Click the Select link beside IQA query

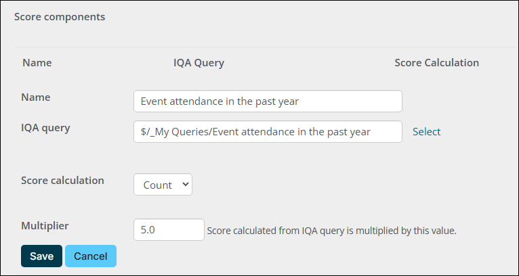tap(426, 132)
